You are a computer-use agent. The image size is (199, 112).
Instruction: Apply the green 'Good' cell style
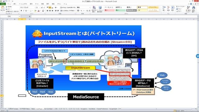tap(120, 10)
